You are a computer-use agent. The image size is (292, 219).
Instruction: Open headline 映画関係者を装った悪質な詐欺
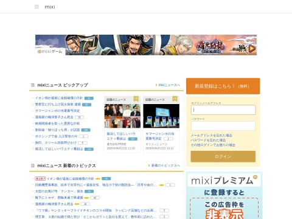57,123
